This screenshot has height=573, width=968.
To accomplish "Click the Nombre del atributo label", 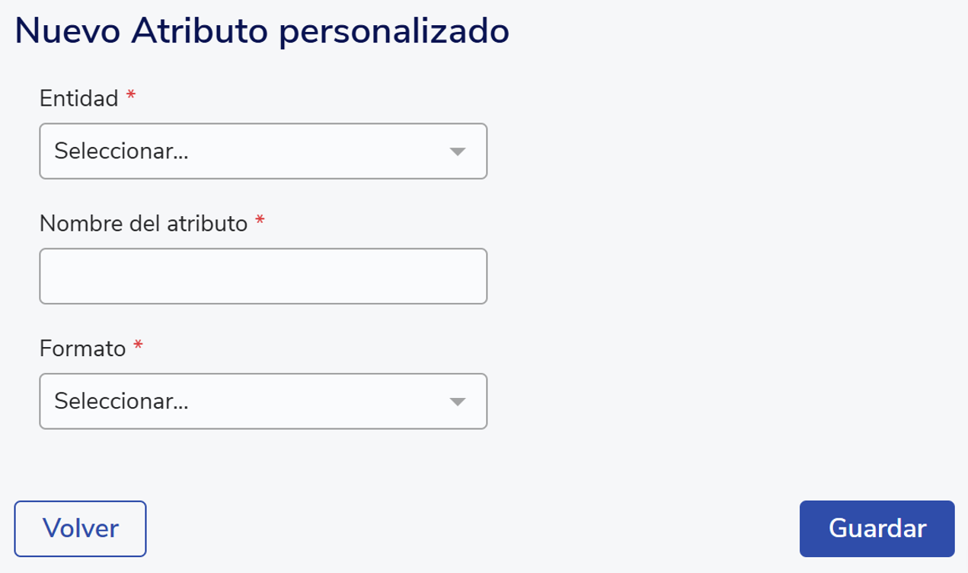I will coord(143,223).
